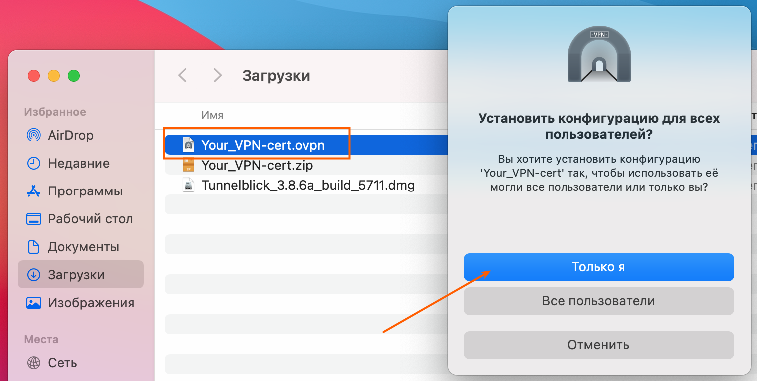
Task: Select the Tunnelblick_3.8.6a_build_5711.dmg file
Action: [x=308, y=186]
